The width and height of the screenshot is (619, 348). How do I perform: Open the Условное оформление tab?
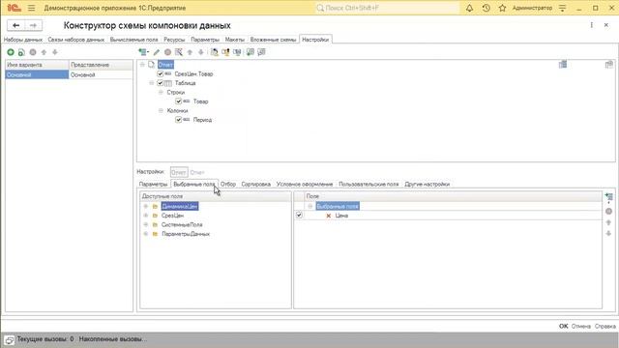(305, 185)
